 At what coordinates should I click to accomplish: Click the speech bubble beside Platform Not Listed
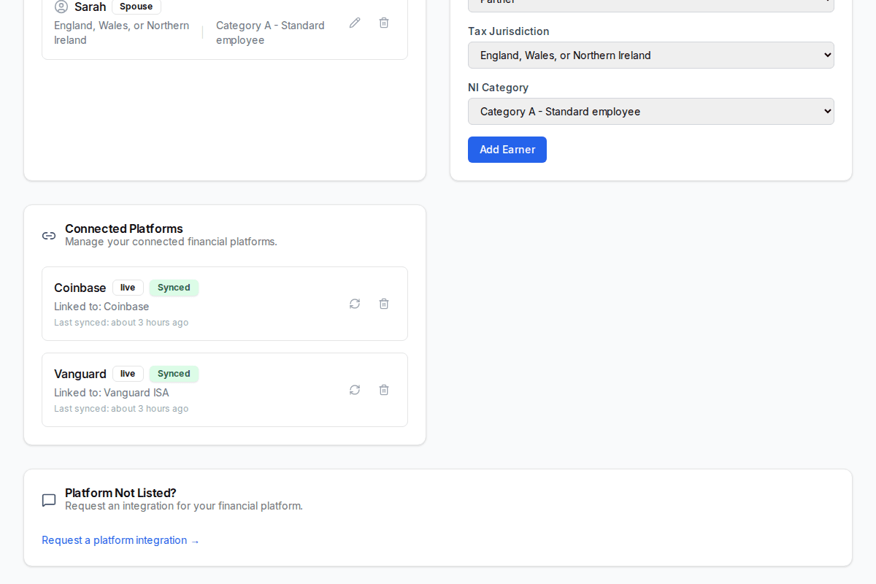(49, 500)
